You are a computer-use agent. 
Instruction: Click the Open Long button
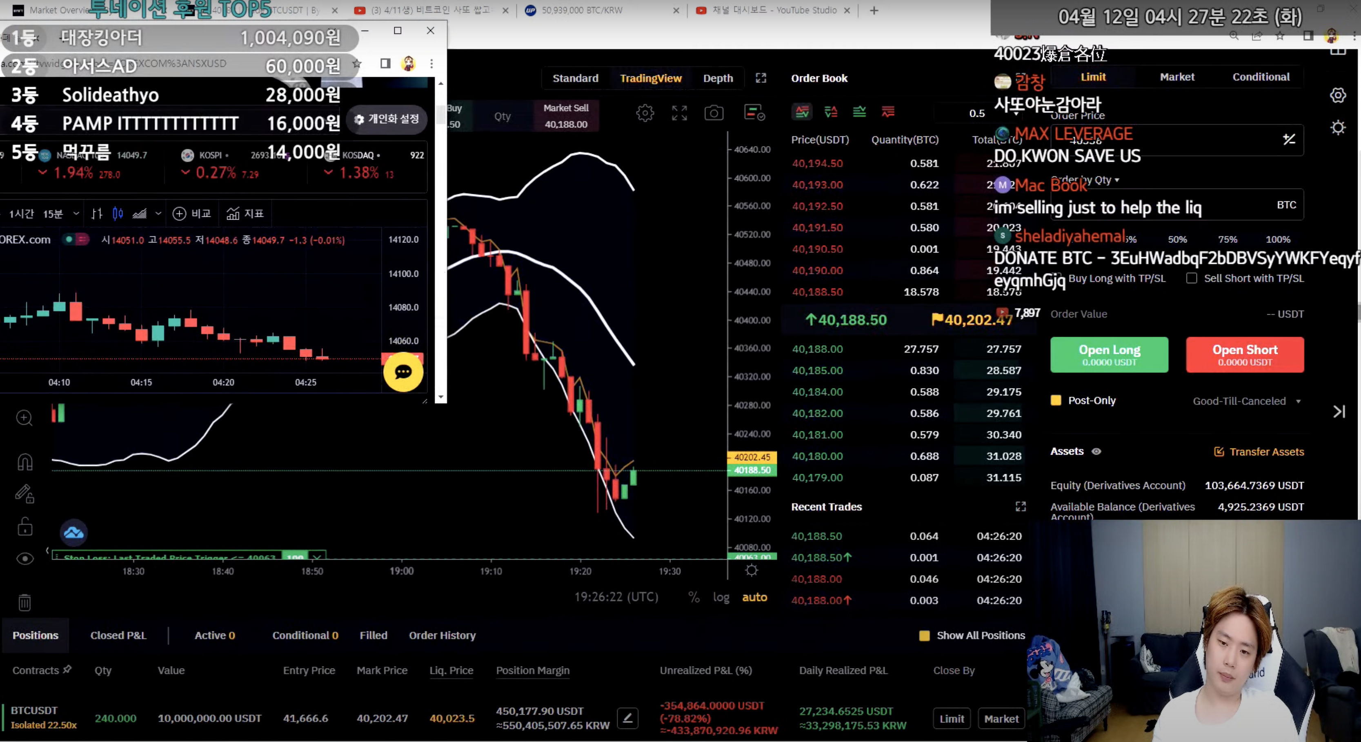(x=1109, y=354)
